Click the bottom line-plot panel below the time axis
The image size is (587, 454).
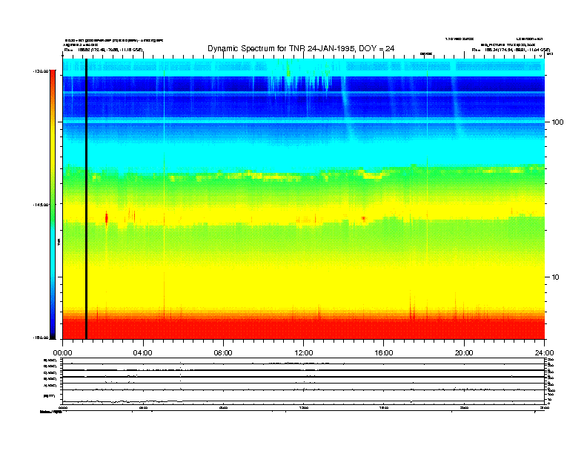pos(304,381)
